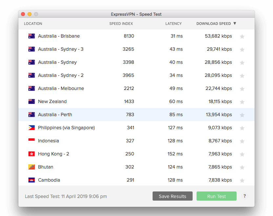Click the ExpressVPN - Speed Test title
Viewport: 273px width, 216px height.
pyautogui.click(x=136, y=14)
